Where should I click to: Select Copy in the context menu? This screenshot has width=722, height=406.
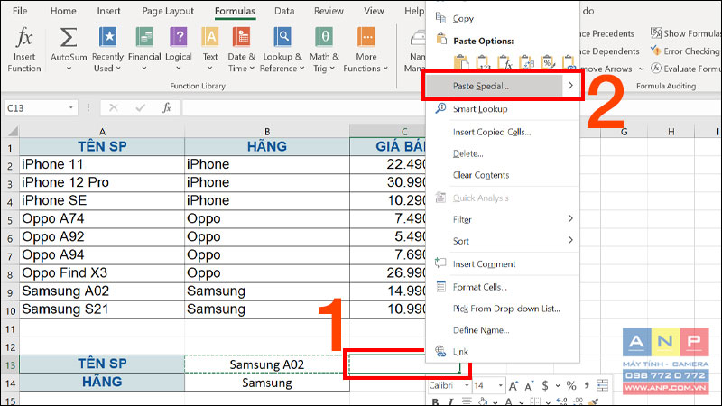(502, 18)
